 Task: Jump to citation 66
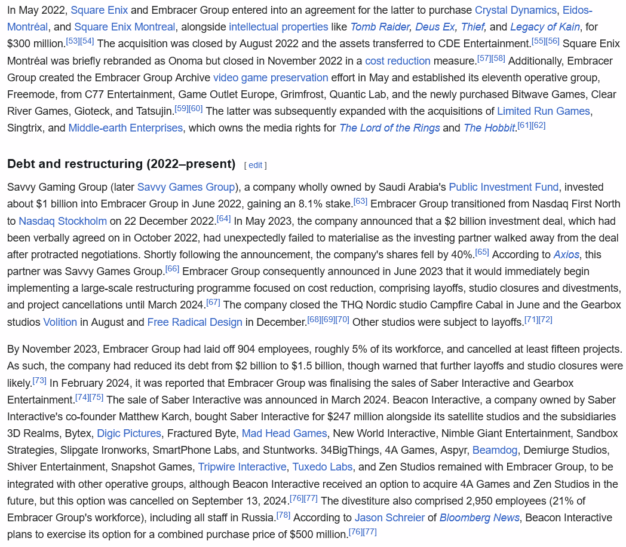172,268
